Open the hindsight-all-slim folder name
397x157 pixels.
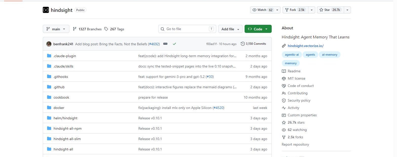pyautogui.click(x=67, y=139)
